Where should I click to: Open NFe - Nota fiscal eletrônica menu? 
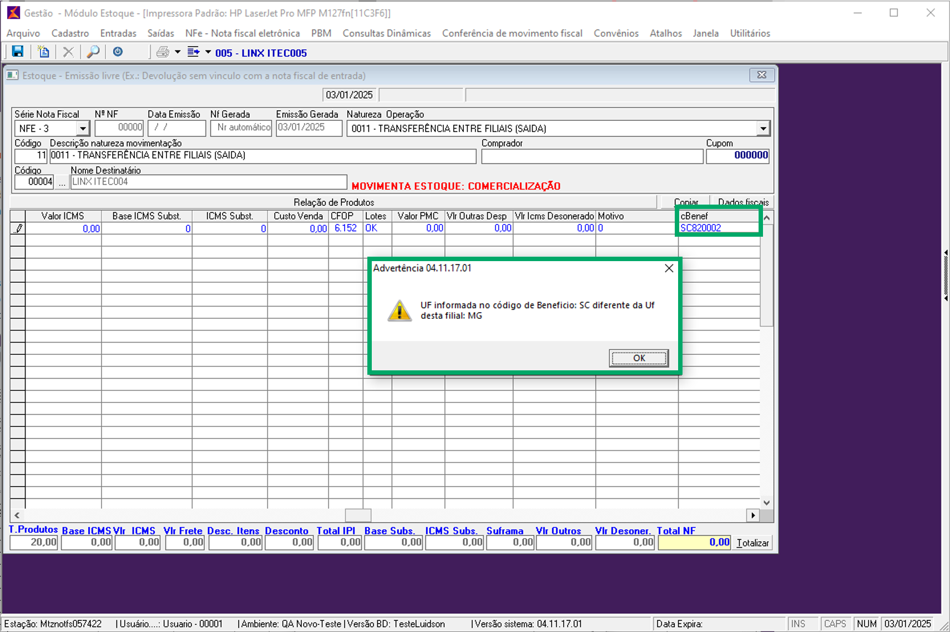[x=242, y=33]
